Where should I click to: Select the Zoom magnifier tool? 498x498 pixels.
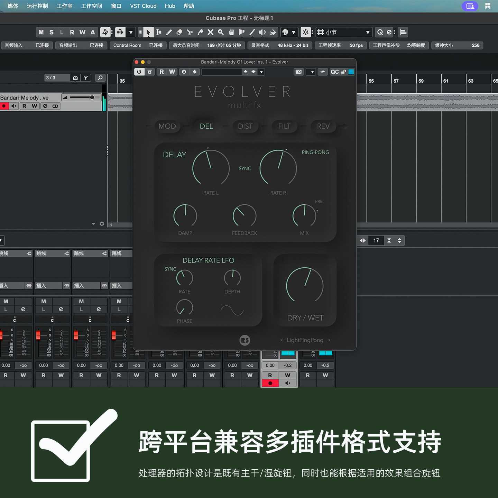coord(221,32)
